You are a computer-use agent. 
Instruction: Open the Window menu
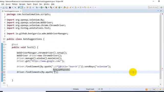[x=47, y=4]
